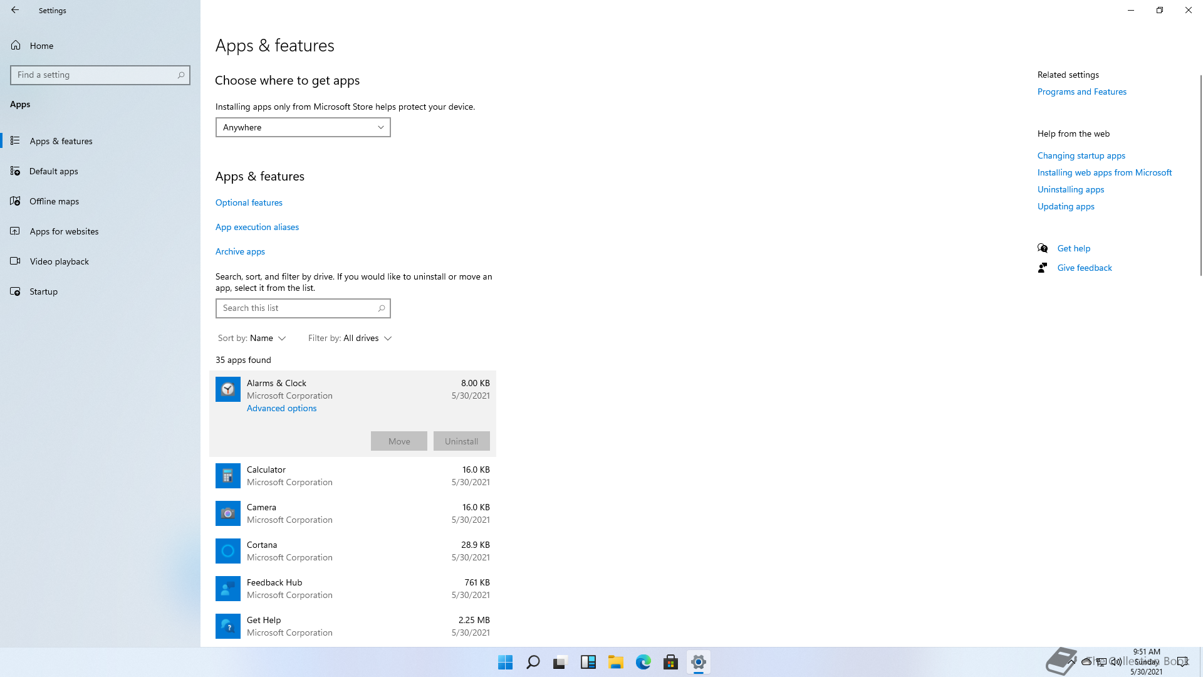Viewport: 1203px width, 677px height.
Task: Open Home in Settings sidebar
Action: (x=100, y=46)
